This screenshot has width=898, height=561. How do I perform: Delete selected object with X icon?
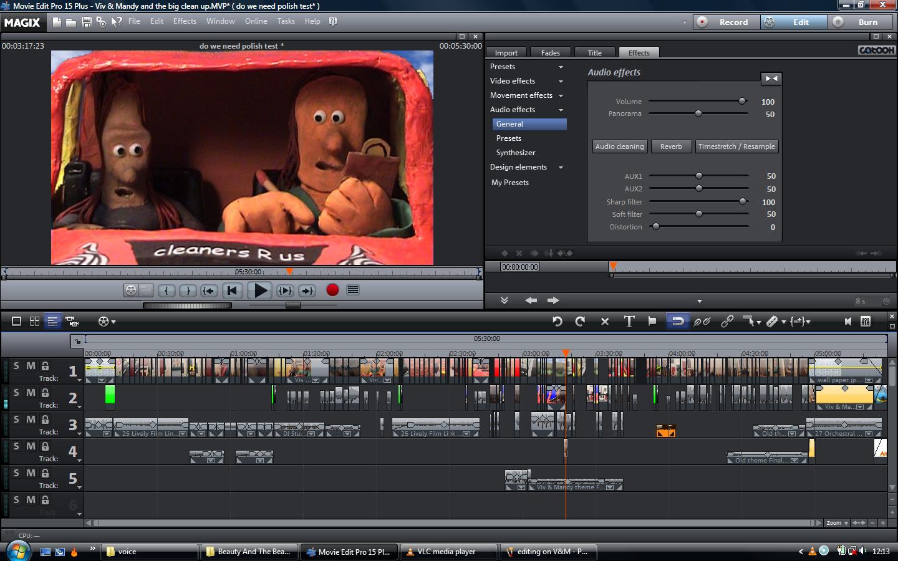(x=605, y=322)
